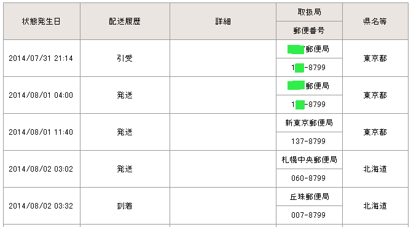This screenshot has width=411, height=227.
Task: Click the 配送履歴 column header
Action: pos(125,22)
